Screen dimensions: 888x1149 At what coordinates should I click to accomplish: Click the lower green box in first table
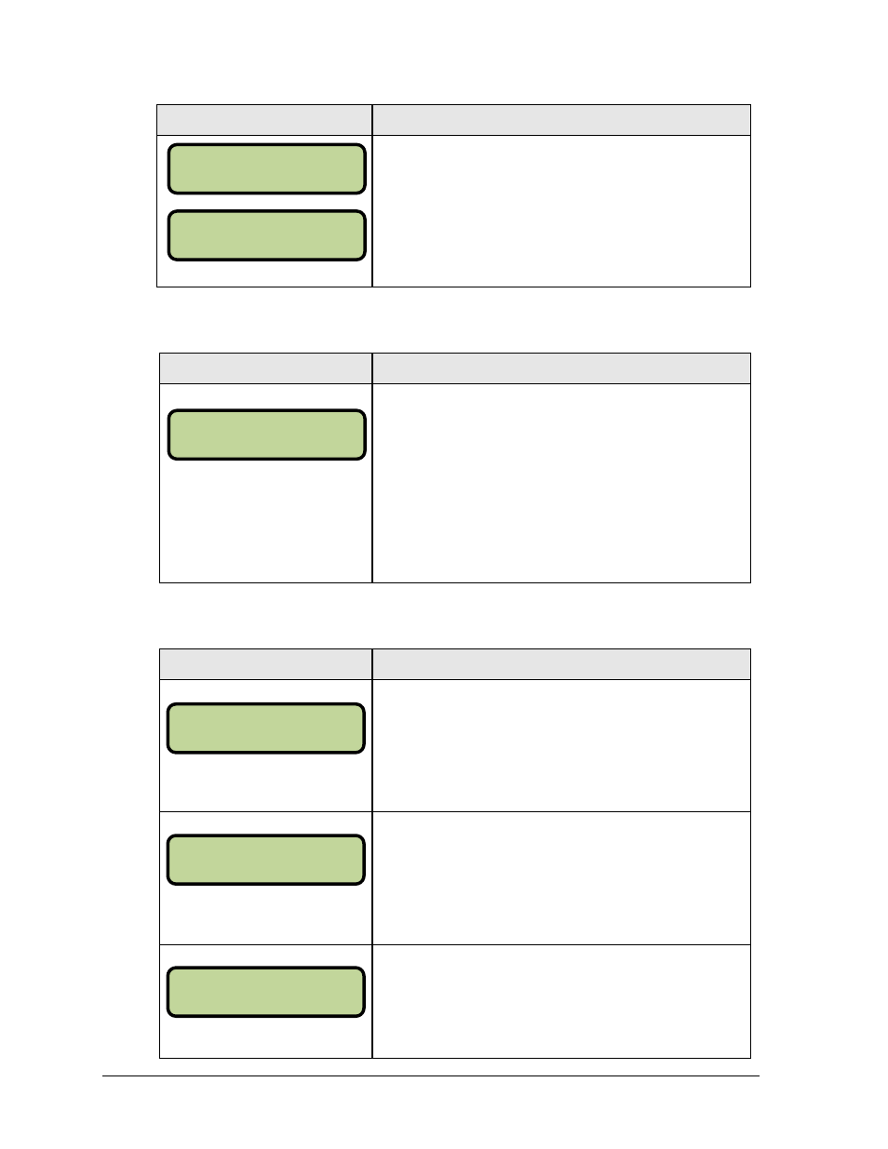(x=266, y=235)
